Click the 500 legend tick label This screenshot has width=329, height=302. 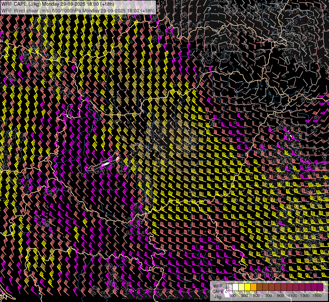tap(256, 296)
